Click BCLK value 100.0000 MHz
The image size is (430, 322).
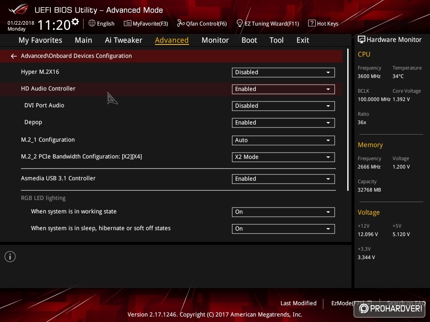(374, 99)
